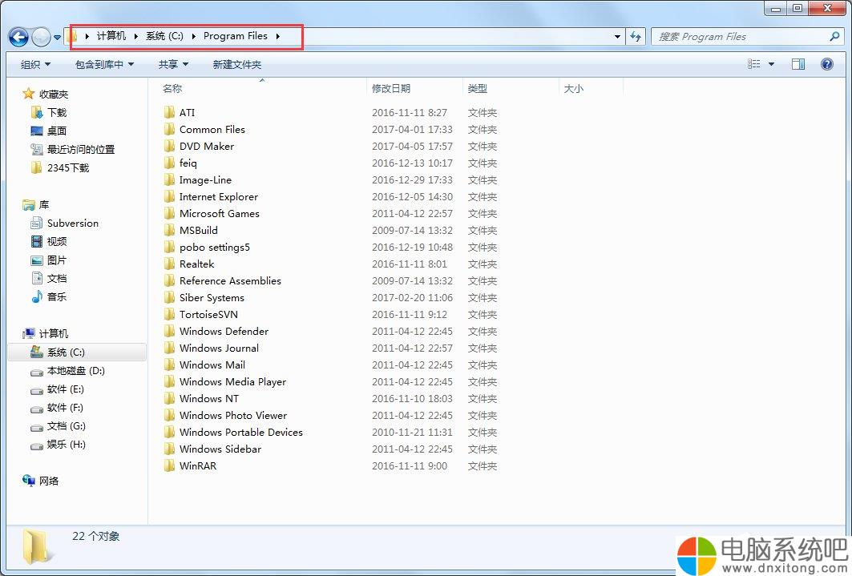The width and height of the screenshot is (852, 576).
Task: Select 最近访问的位置 in favorites
Action: [80, 149]
